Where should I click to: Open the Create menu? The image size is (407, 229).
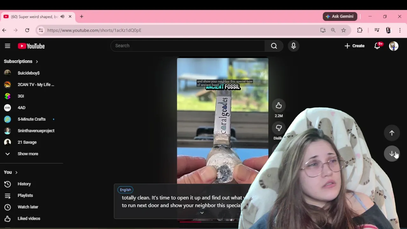(355, 46)
